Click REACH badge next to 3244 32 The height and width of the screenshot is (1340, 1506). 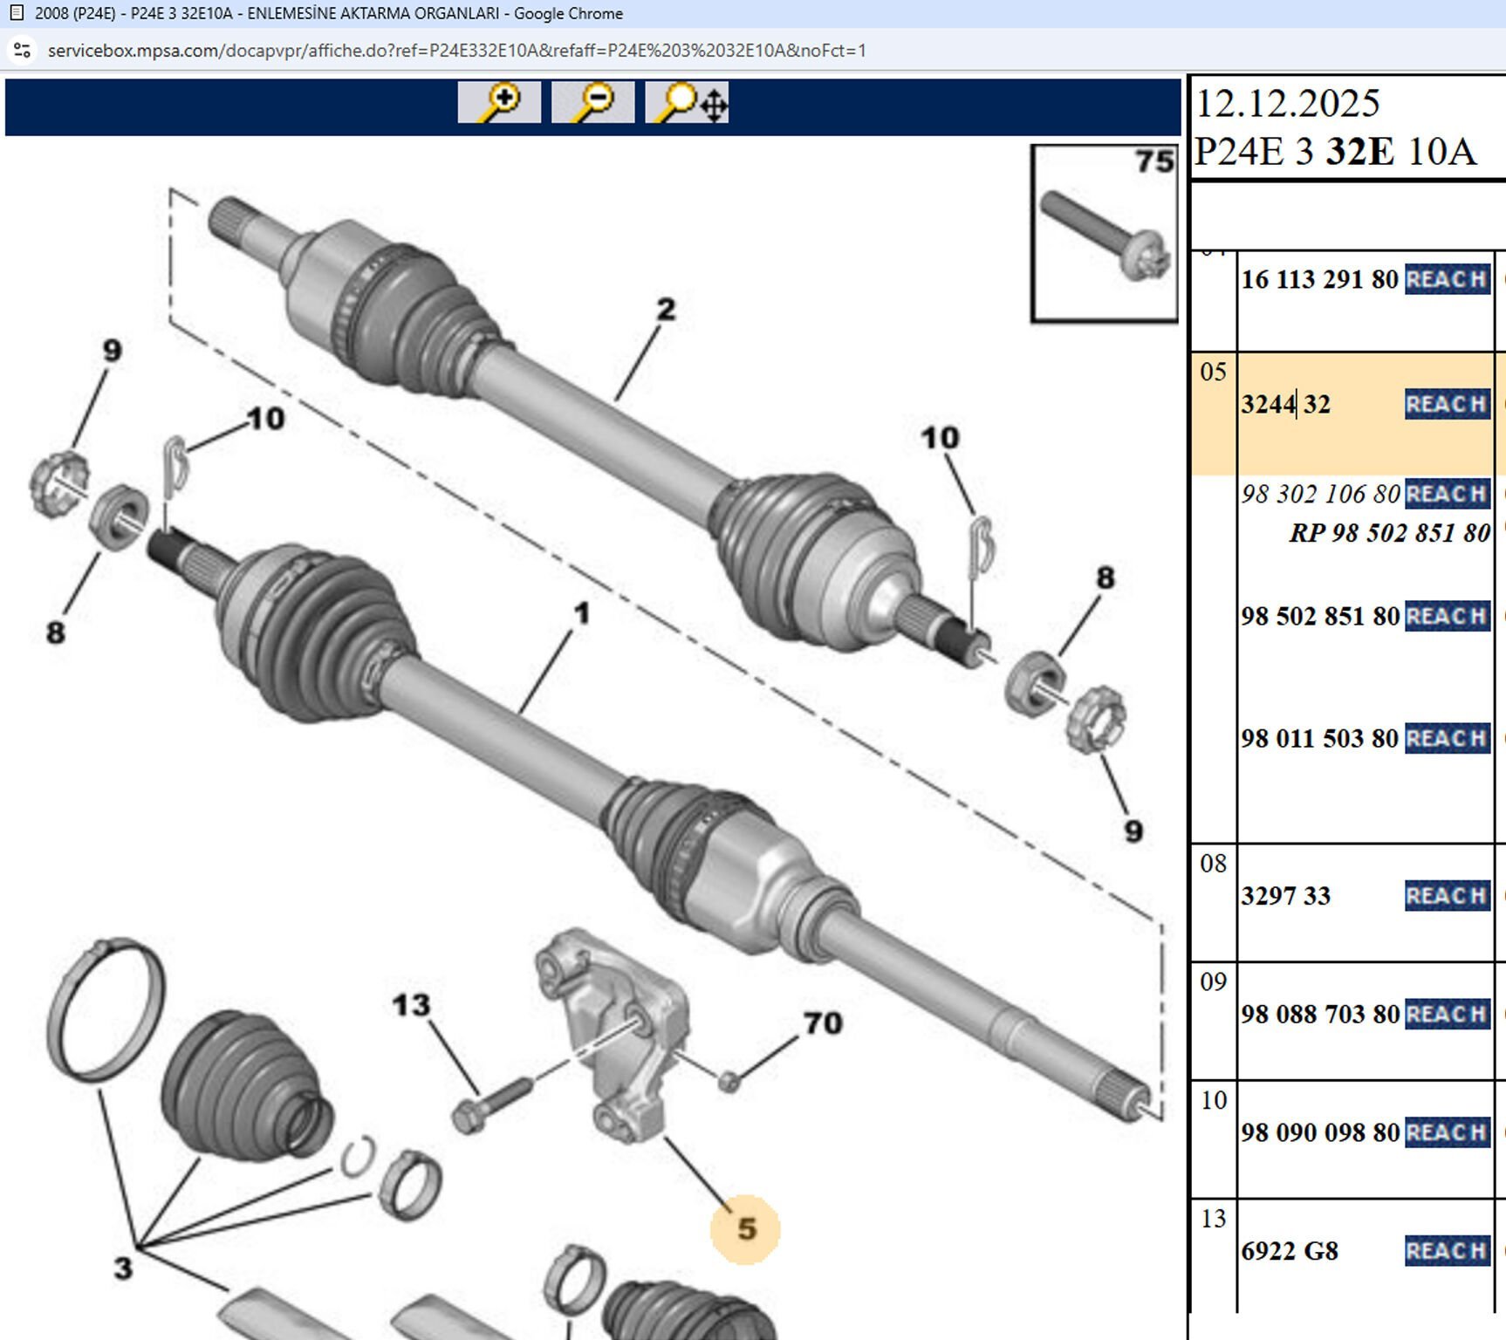pos(1447,404)
